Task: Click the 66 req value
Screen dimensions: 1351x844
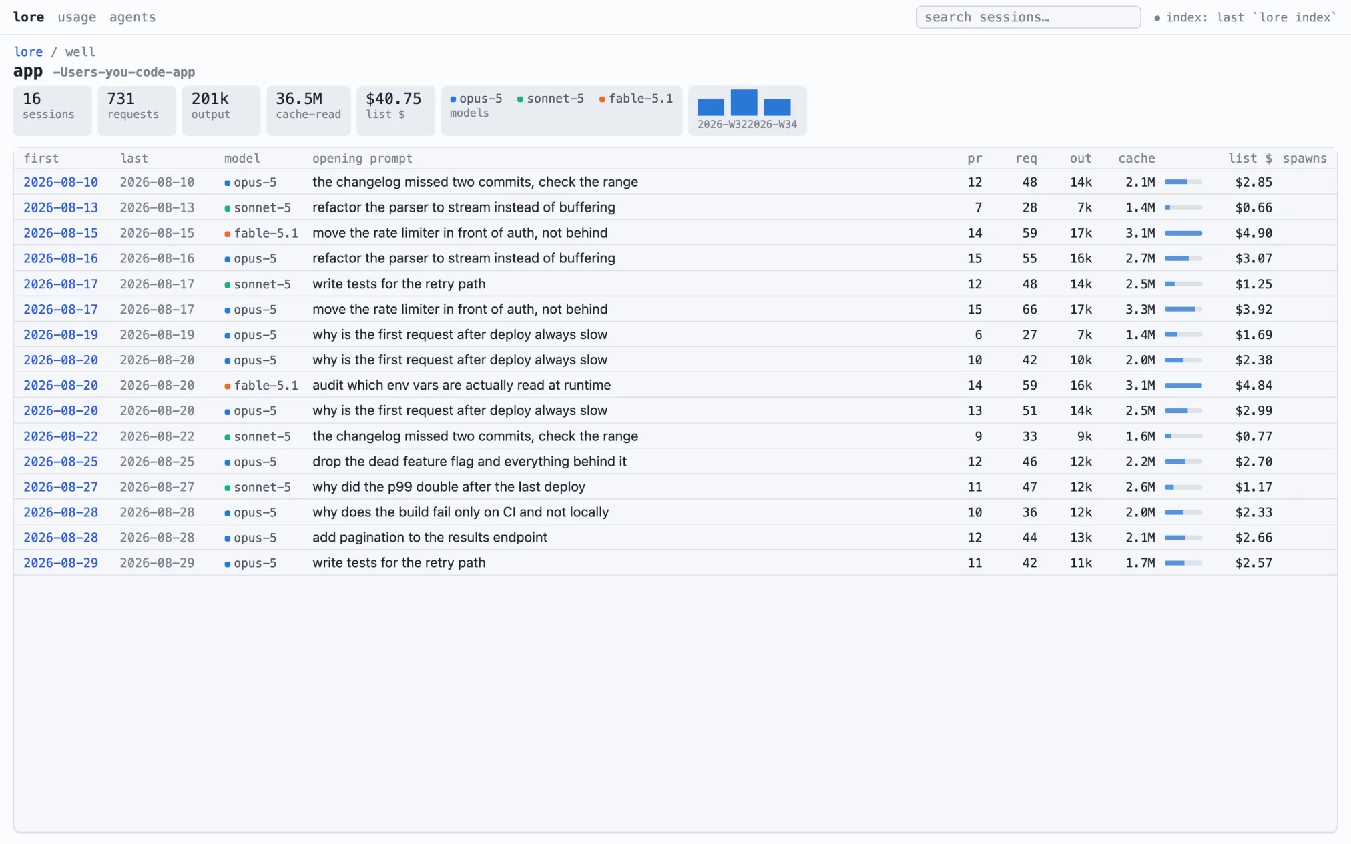Action: coord(1029,309)
